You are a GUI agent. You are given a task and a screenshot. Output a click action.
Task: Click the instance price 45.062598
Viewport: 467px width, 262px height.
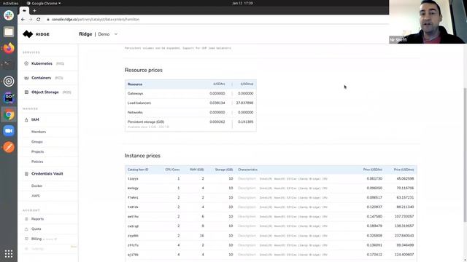(405, 179)
